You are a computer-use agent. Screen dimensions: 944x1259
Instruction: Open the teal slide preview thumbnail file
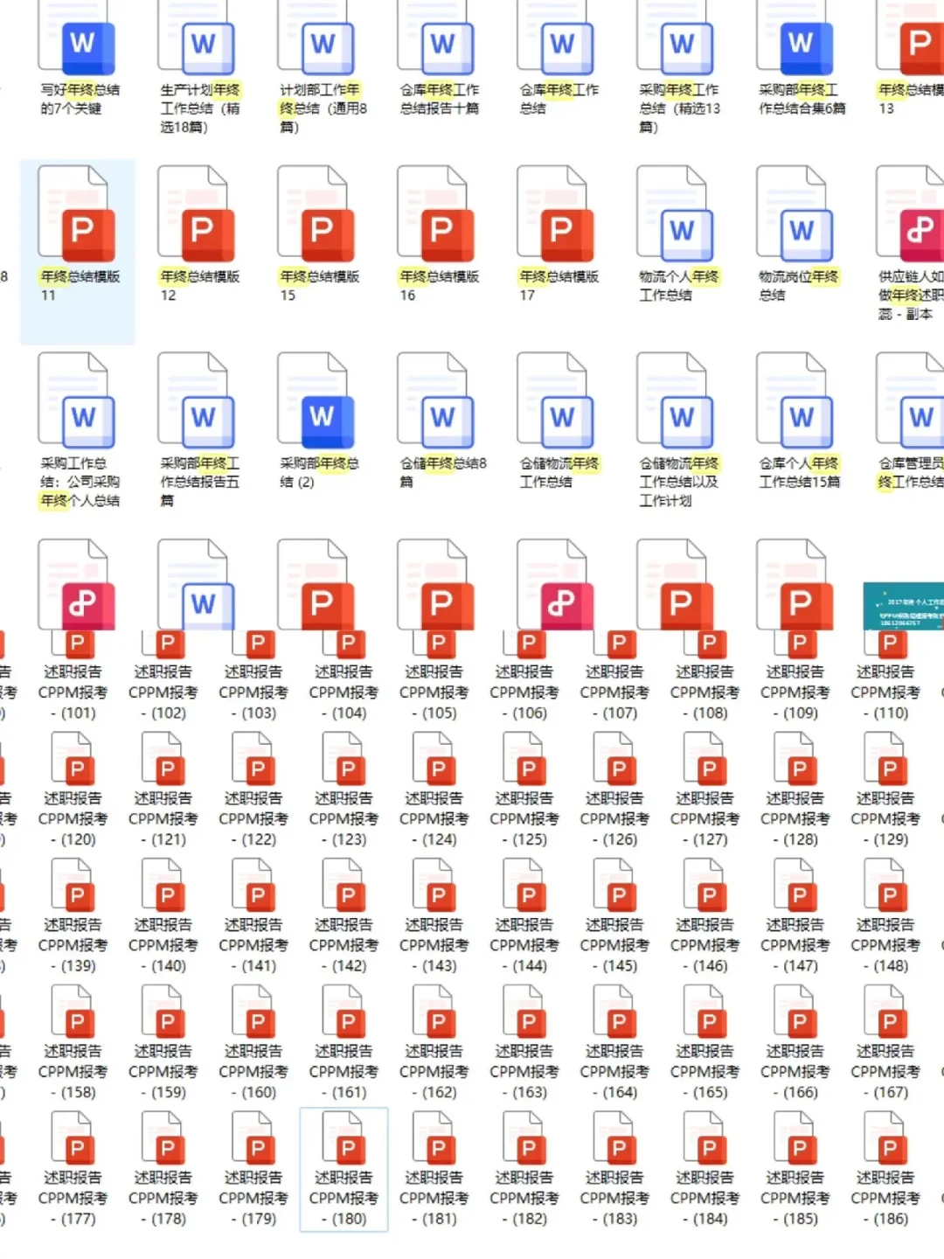[903, 606]
